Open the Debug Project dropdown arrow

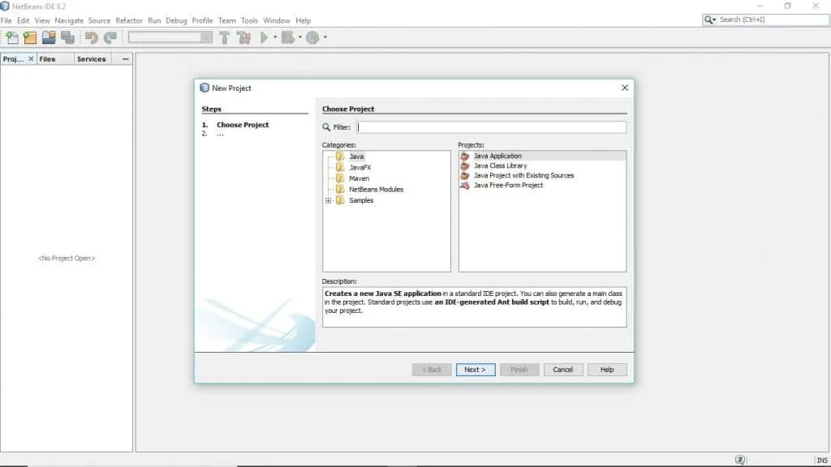point(300,37)
